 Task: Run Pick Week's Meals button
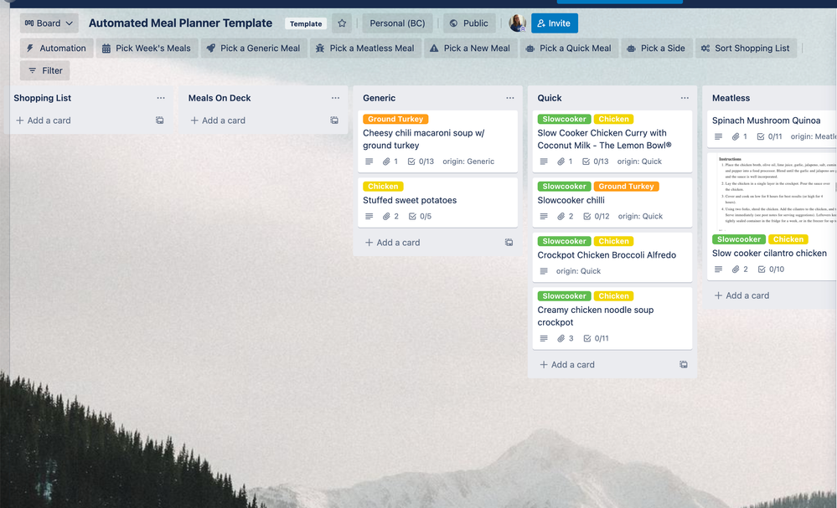147,48
